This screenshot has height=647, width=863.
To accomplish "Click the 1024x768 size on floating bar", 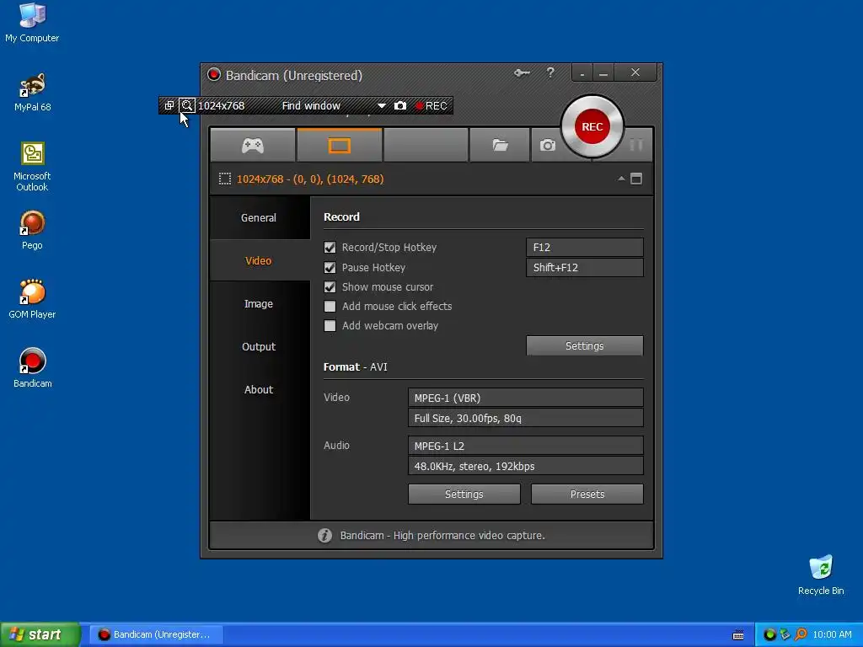I will click(x=221, y=105).
